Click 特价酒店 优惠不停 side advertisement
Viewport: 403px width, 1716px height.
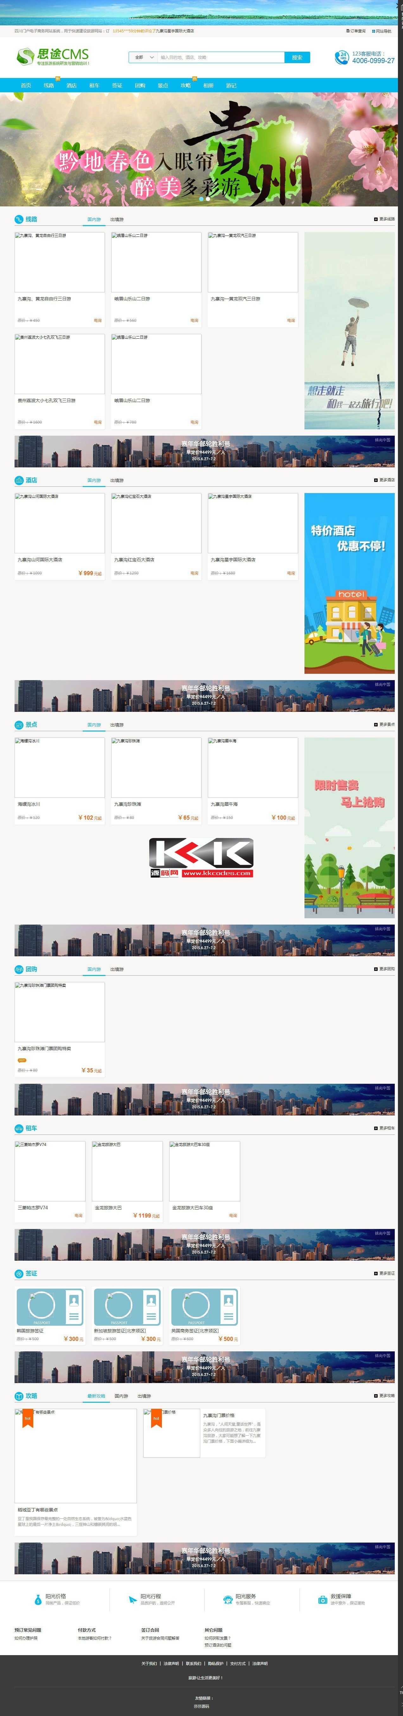[349, 583]
